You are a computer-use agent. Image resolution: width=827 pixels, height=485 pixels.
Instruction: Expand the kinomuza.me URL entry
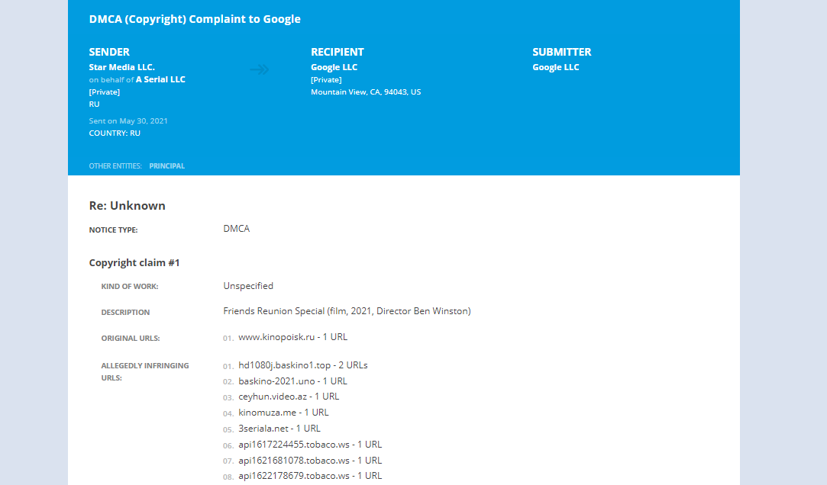tap(283, 413)
